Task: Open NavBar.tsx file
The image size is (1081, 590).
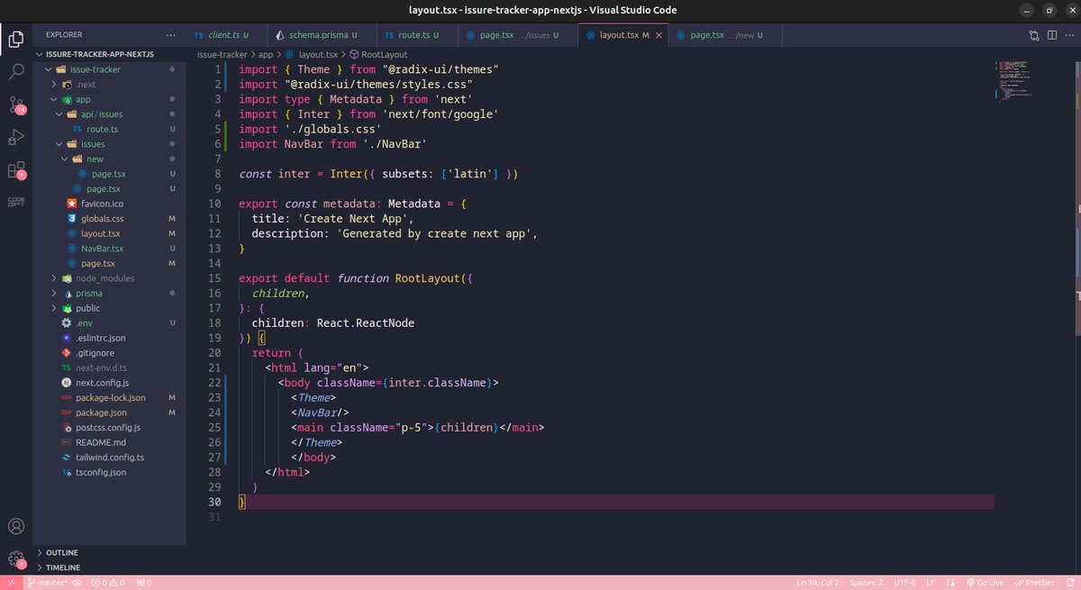Action: pyautogui.click(x=108, y=248)
